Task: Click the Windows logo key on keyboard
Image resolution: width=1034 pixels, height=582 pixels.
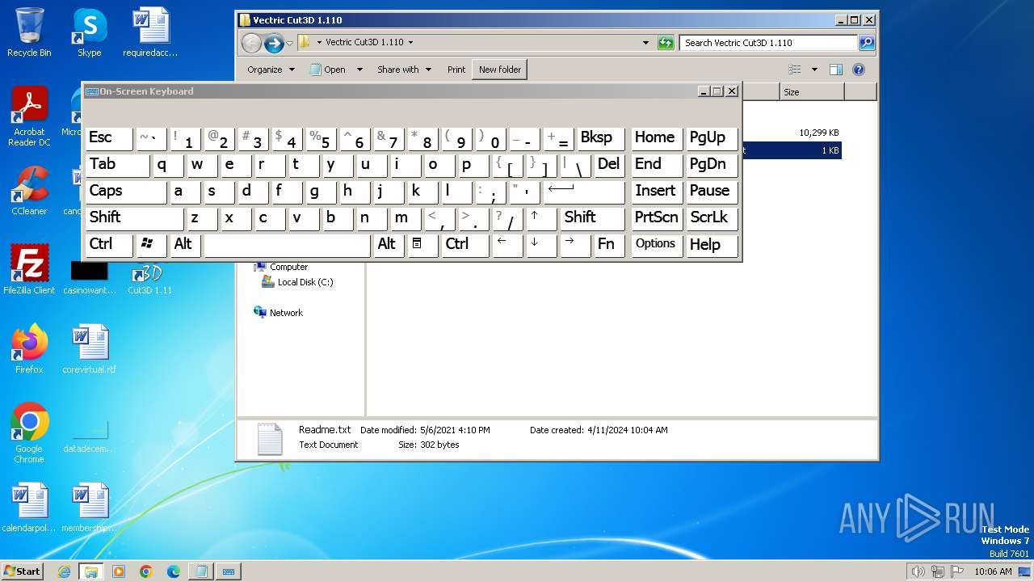Action: [x=151, y=244]
